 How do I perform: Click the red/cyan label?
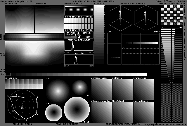[x=117, y=78]
